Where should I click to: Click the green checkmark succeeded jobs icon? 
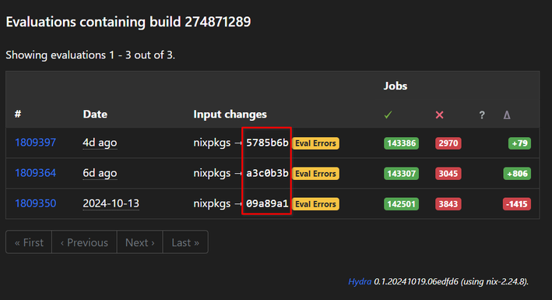coord(388,115)
